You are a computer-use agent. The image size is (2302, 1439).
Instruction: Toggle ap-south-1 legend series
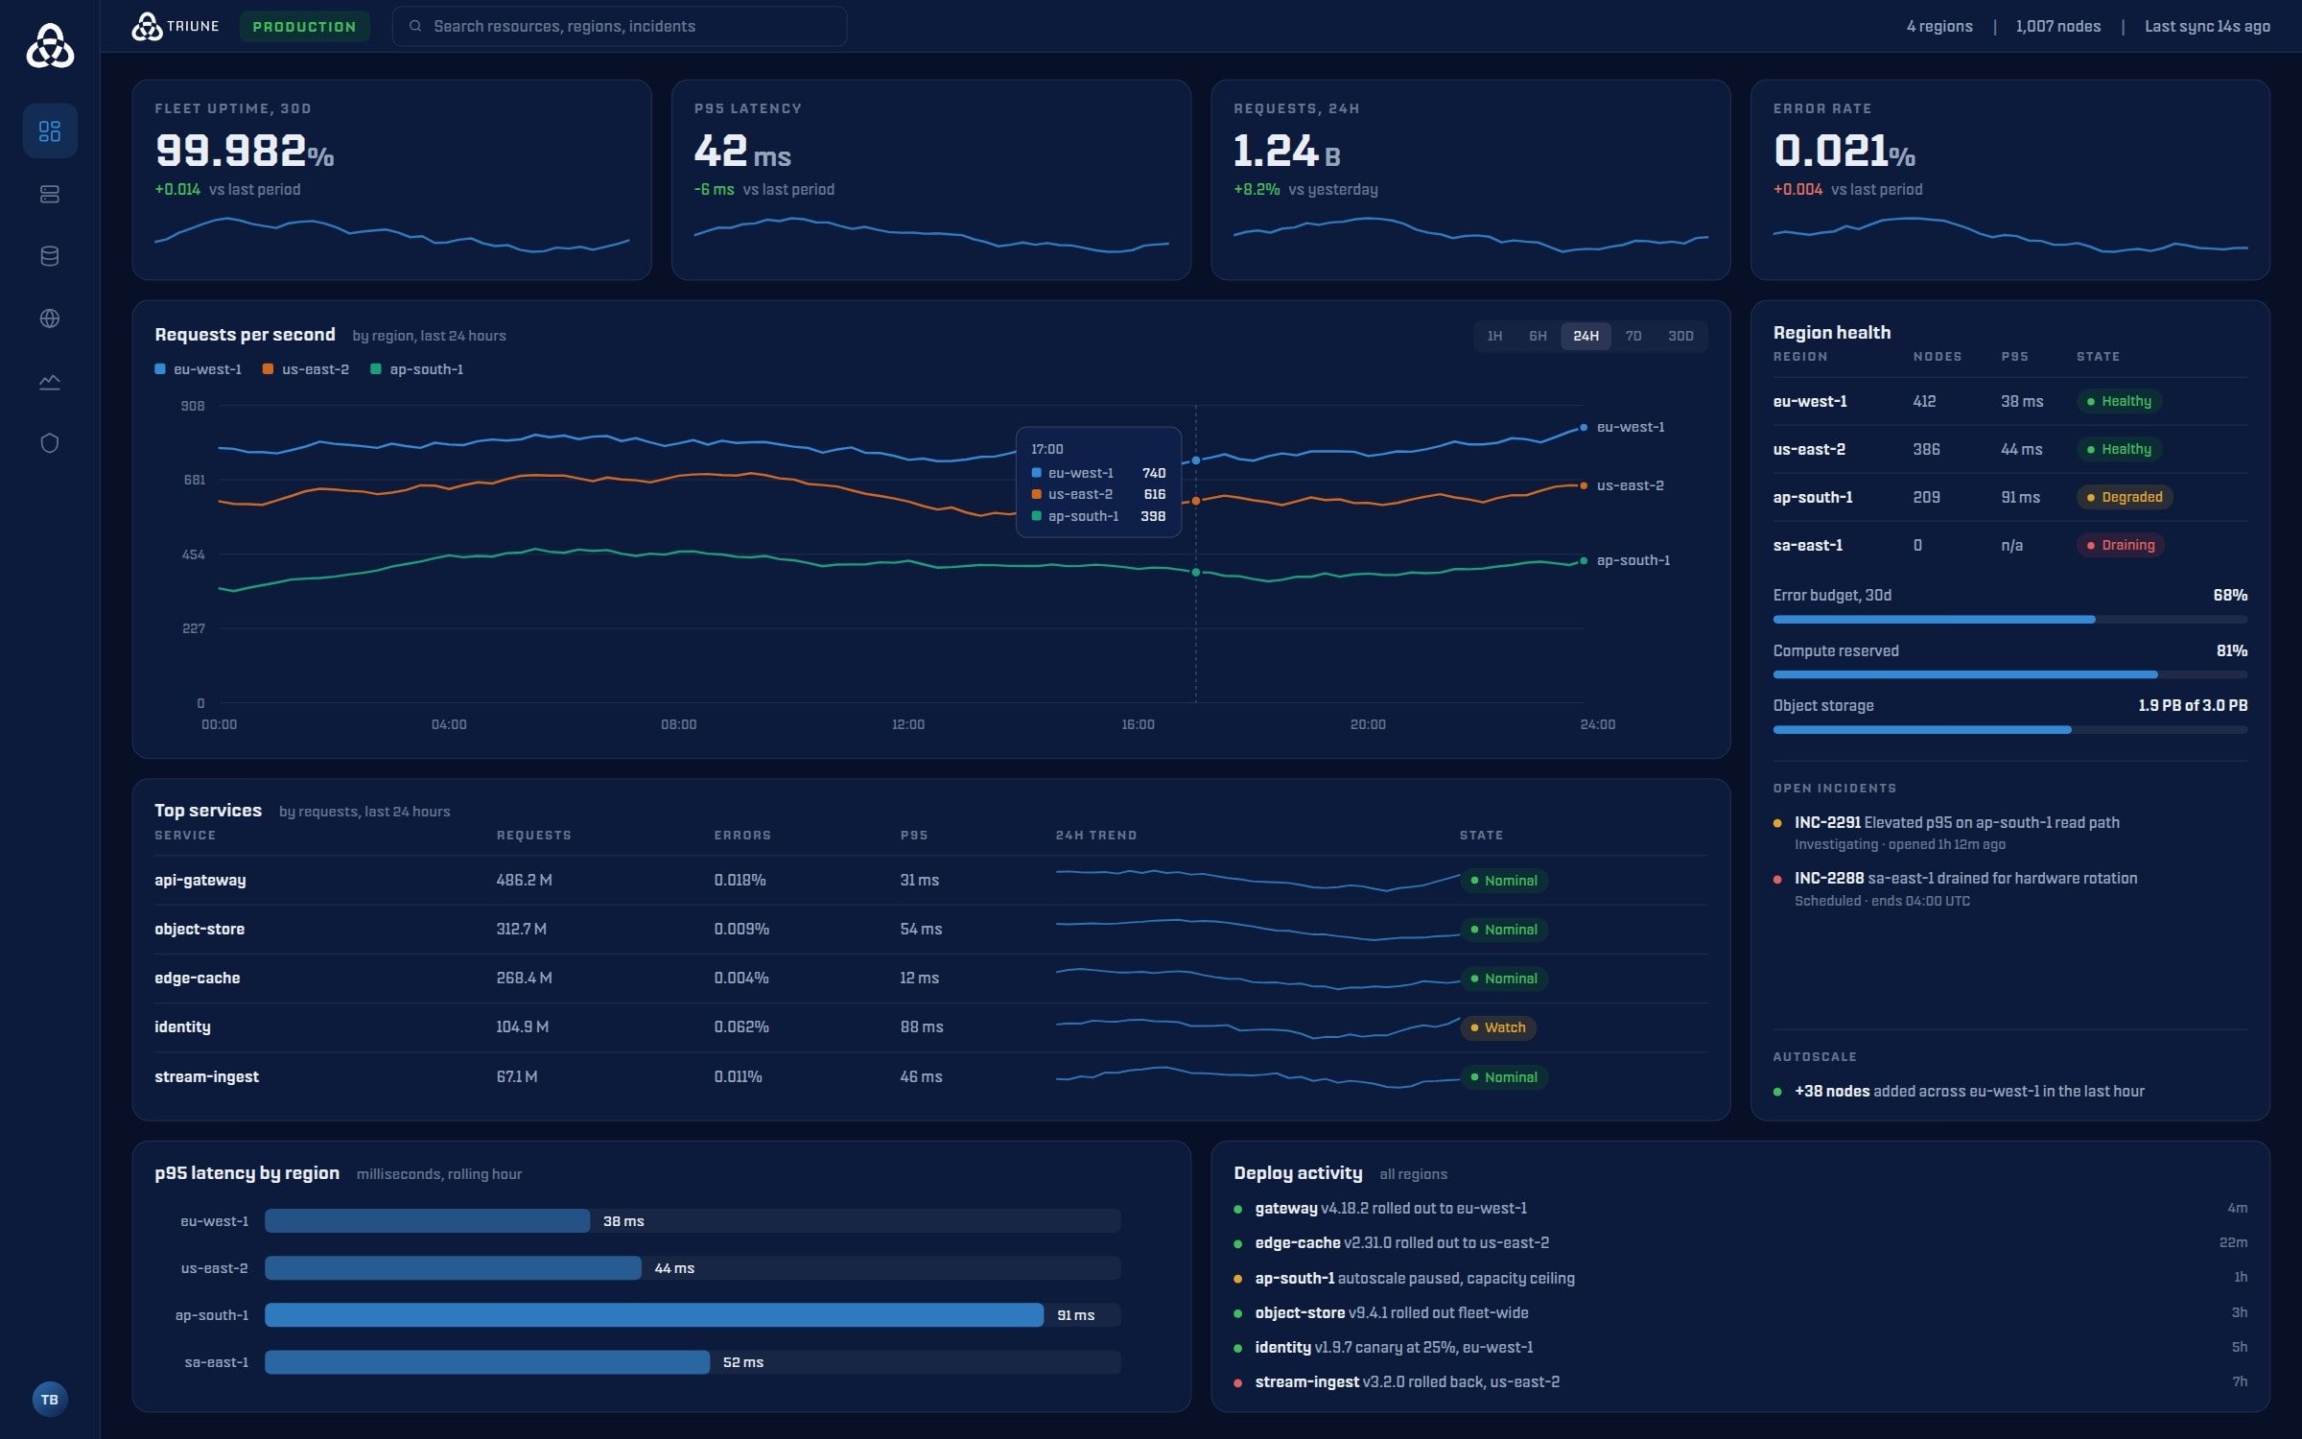point(416,369)
